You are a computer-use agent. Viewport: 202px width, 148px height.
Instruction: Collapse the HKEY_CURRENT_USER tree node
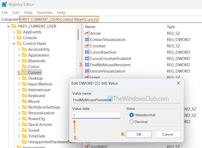[x=8, y=26]
